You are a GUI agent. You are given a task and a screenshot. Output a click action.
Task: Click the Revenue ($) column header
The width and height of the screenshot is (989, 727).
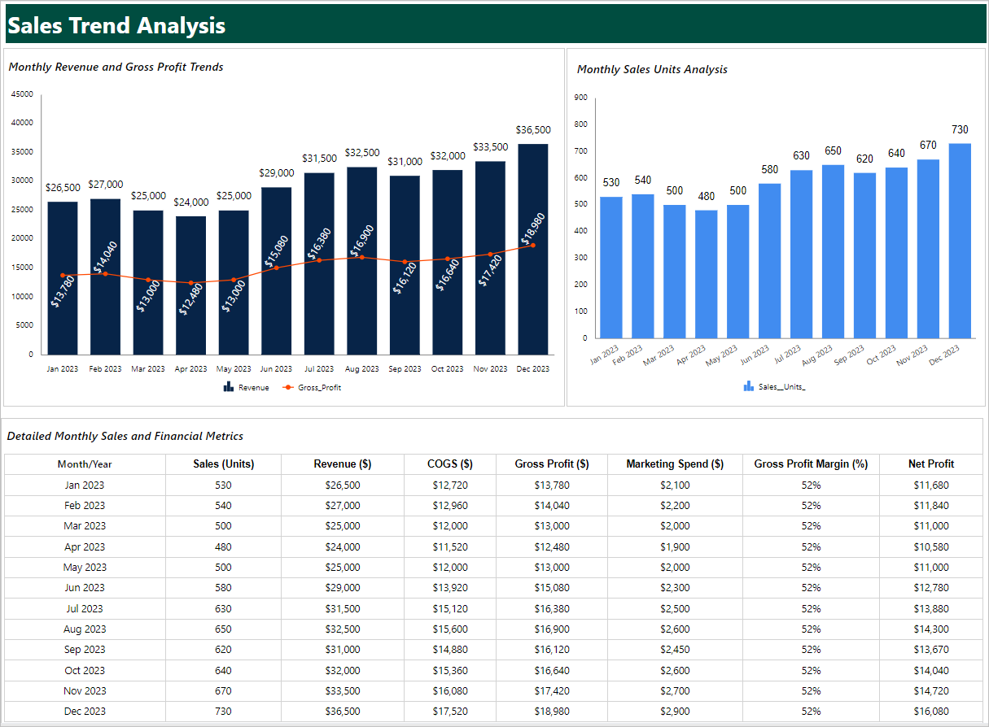[x=343, y=464]
